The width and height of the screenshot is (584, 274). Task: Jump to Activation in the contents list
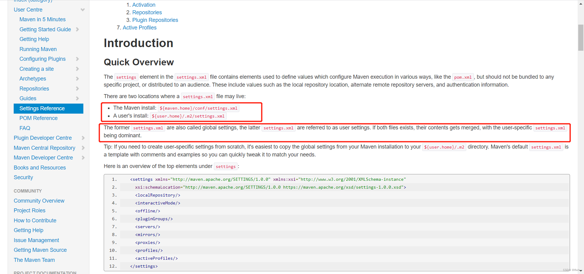pos(144,5)
